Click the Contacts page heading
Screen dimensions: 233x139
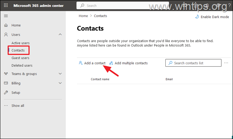(90, 28)
